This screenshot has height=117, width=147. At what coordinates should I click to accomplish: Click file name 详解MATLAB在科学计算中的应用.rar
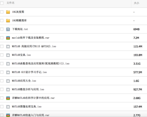(x=33, y=98)
